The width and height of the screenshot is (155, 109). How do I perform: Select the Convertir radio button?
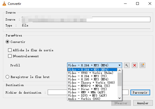coord(8,42)
